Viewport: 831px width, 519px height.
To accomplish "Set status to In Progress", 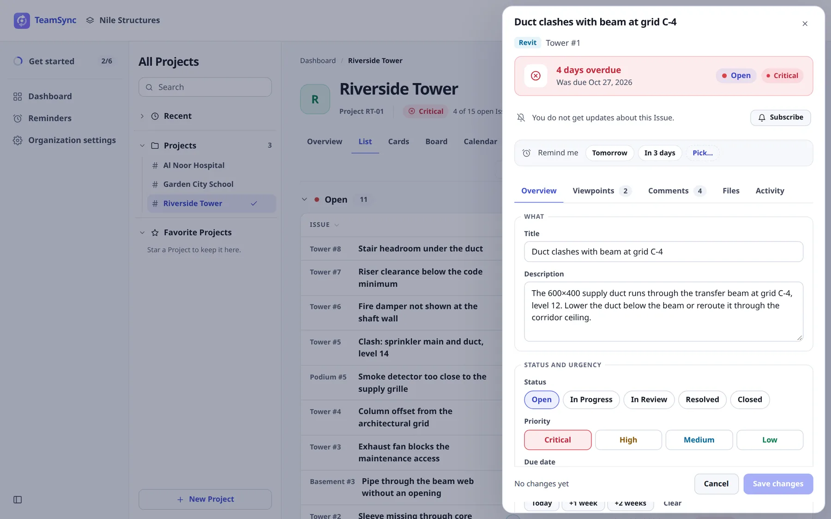I will tap(591, 400).
